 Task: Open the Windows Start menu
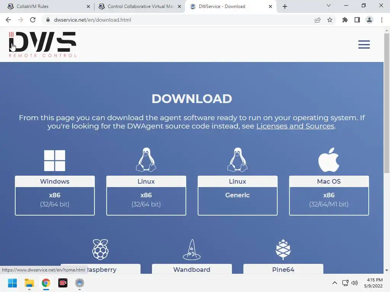tap(13, 283)
